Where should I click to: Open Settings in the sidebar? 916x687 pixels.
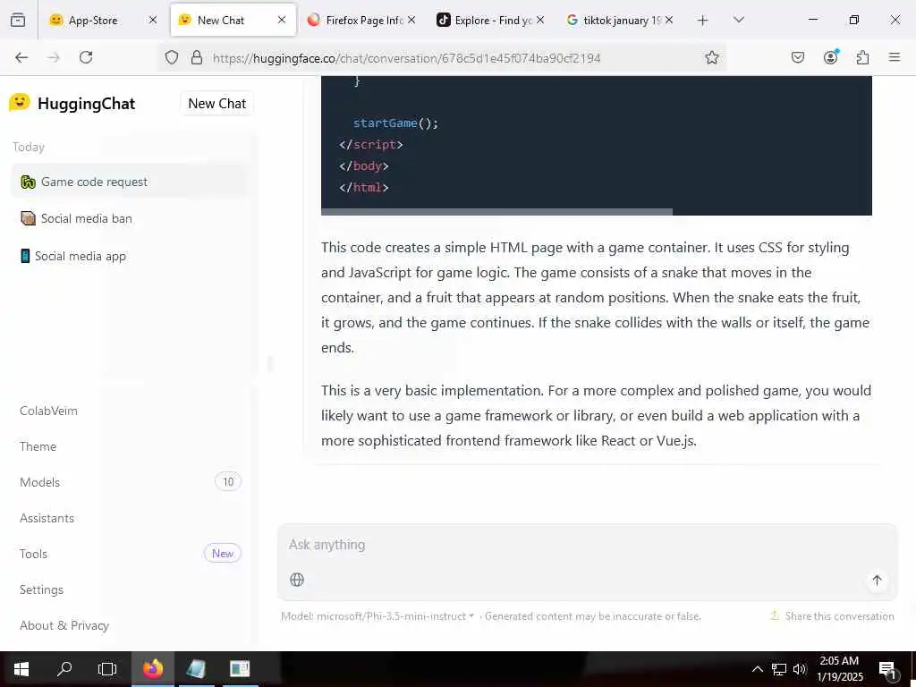[41, 589]
